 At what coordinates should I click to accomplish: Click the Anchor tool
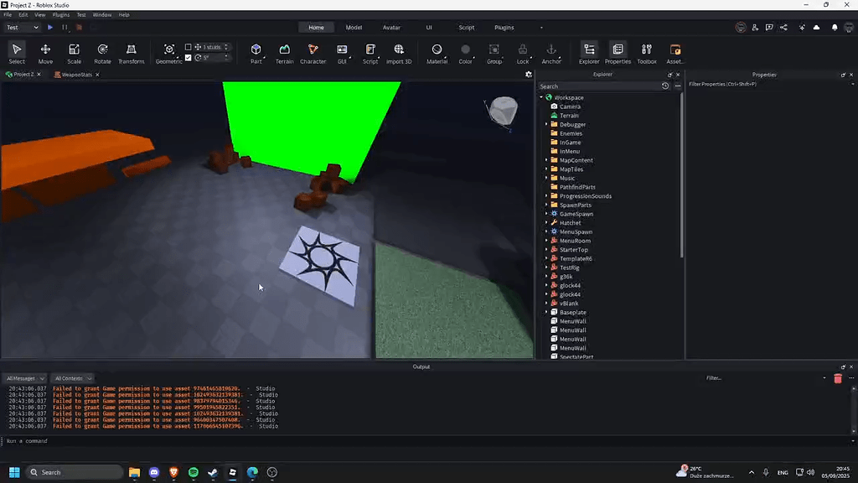pos(551,52)
